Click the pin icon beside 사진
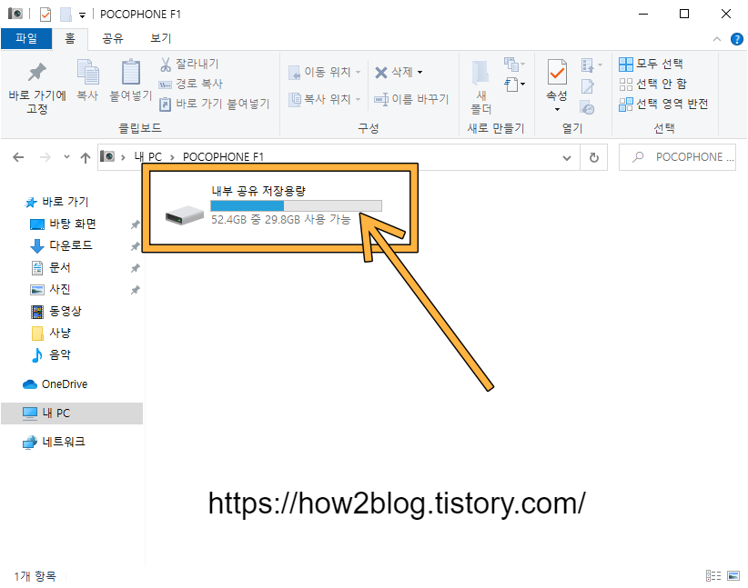 (136, 289)
